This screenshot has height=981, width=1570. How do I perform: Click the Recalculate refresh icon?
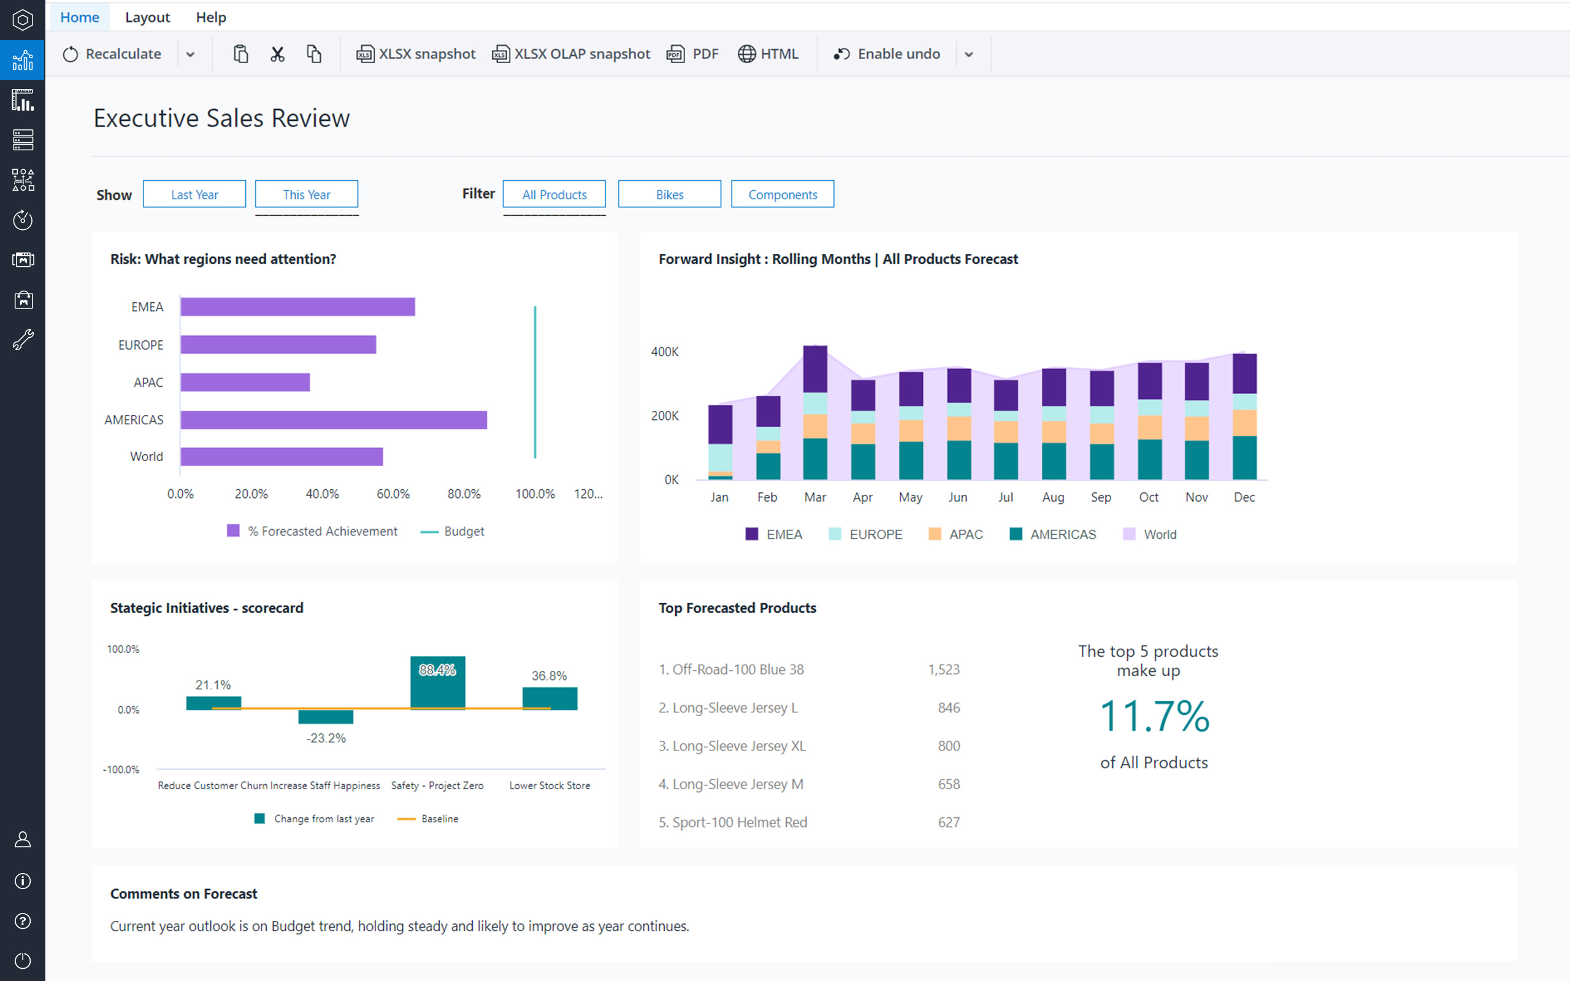(x=70, y=55)
